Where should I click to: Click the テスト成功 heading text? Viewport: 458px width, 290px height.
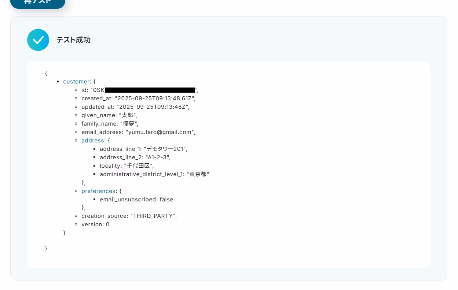coord(73,40)
